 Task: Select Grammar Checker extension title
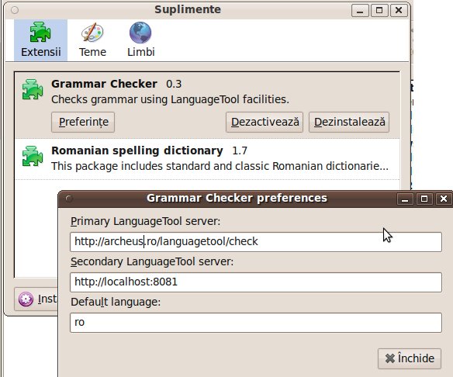104,84
